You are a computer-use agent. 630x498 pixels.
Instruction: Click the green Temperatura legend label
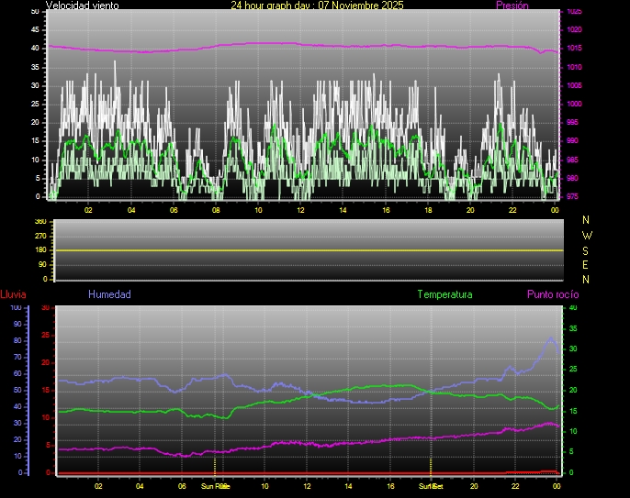click(444, 294)
